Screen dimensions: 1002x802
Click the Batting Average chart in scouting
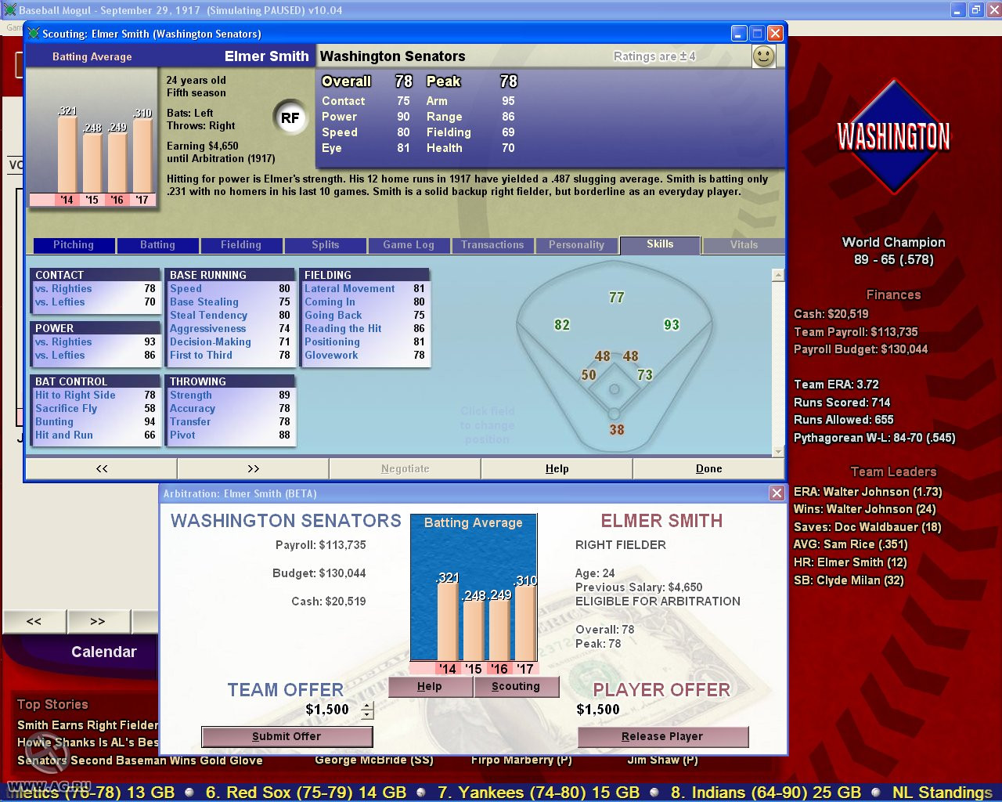click(x=92, y=138)
